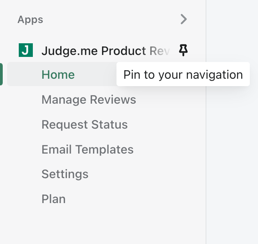
Task: Click the green active indicator bar
Action: (x=1, y=74)
